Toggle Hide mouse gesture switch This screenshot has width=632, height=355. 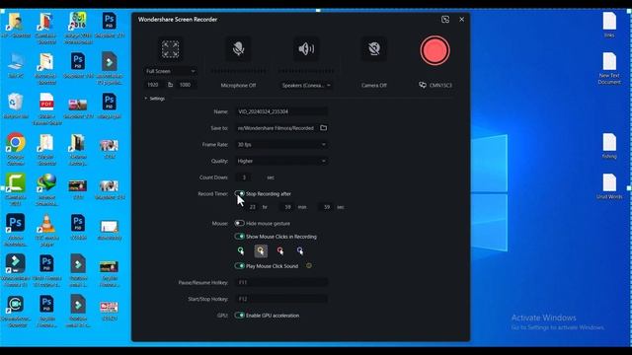click(x=239, y=223)
